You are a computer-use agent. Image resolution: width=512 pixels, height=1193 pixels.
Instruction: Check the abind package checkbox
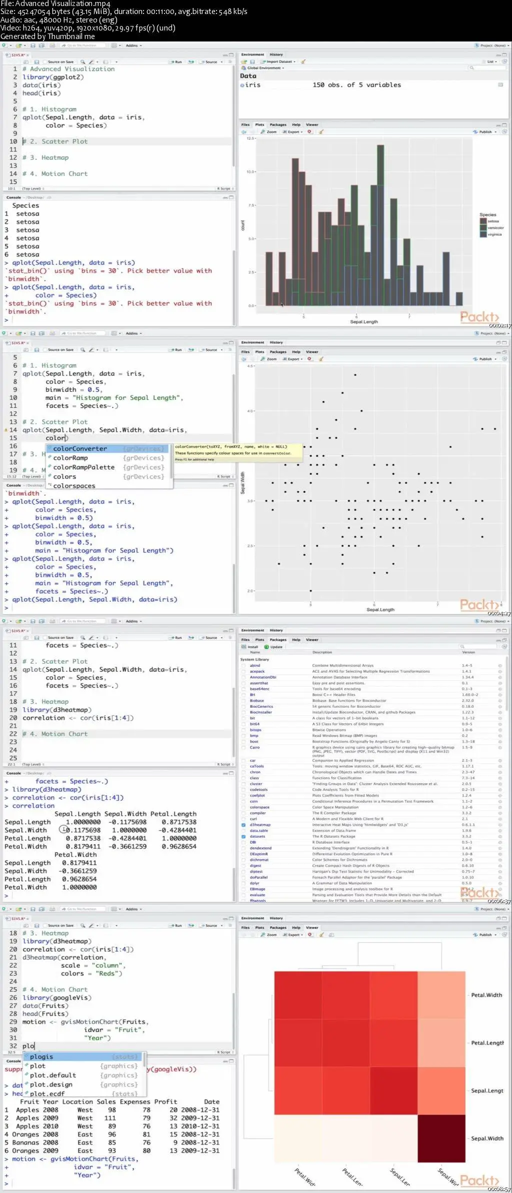point(243,666)
